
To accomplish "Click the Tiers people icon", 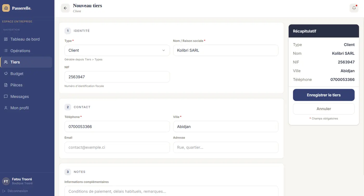I will [x=6, y=62].
